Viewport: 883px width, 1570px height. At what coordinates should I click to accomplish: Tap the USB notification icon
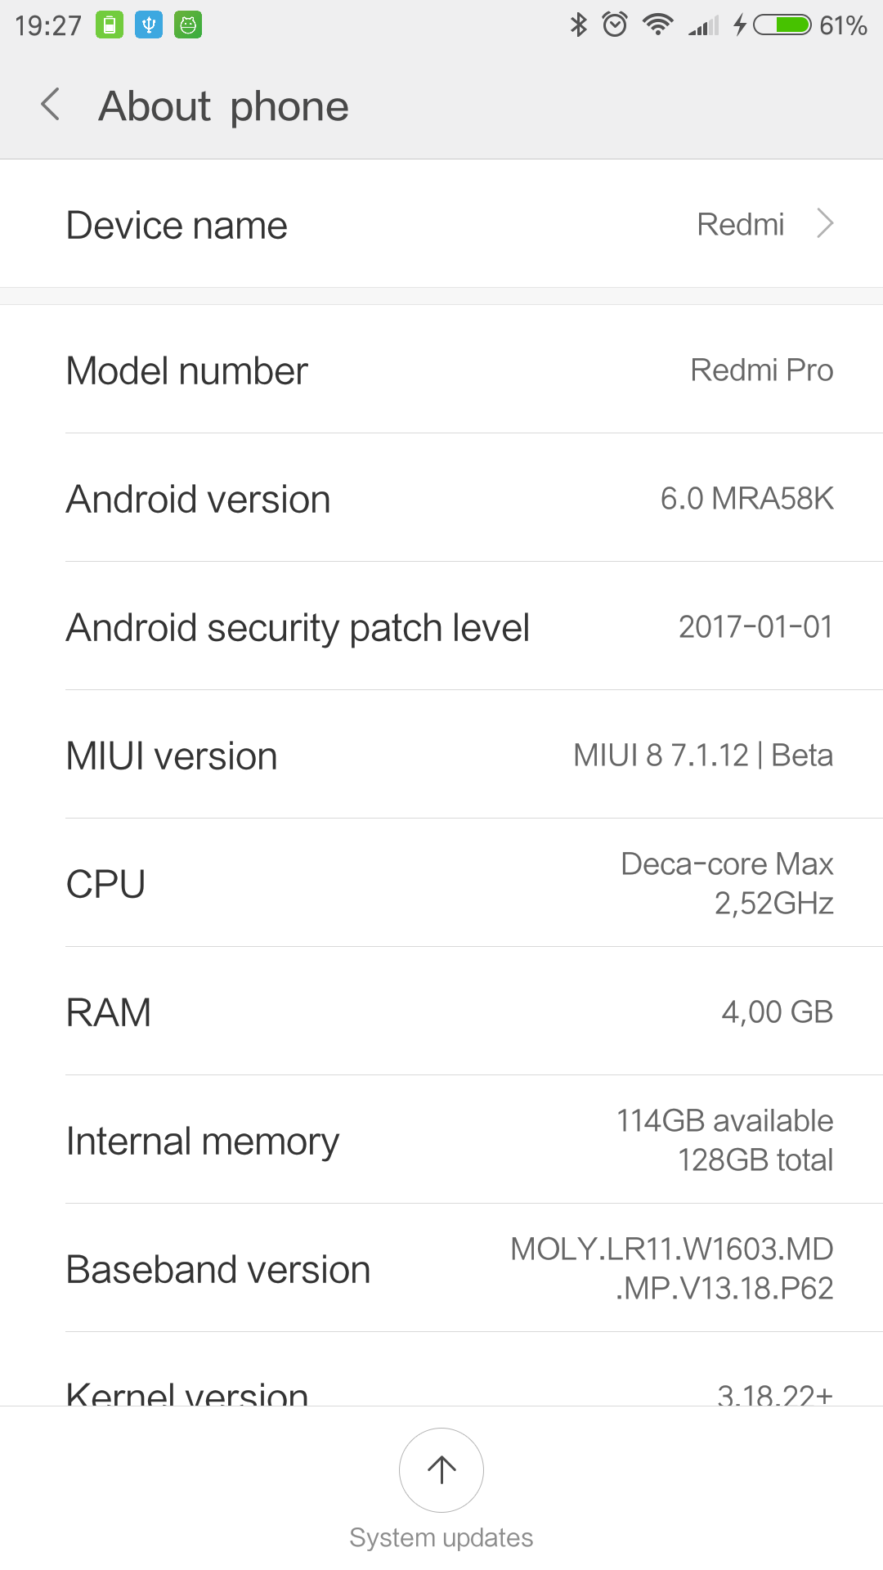point(149,25)
